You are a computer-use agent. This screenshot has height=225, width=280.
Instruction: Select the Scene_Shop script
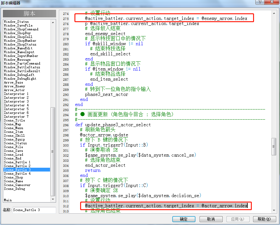pos(13,177)
